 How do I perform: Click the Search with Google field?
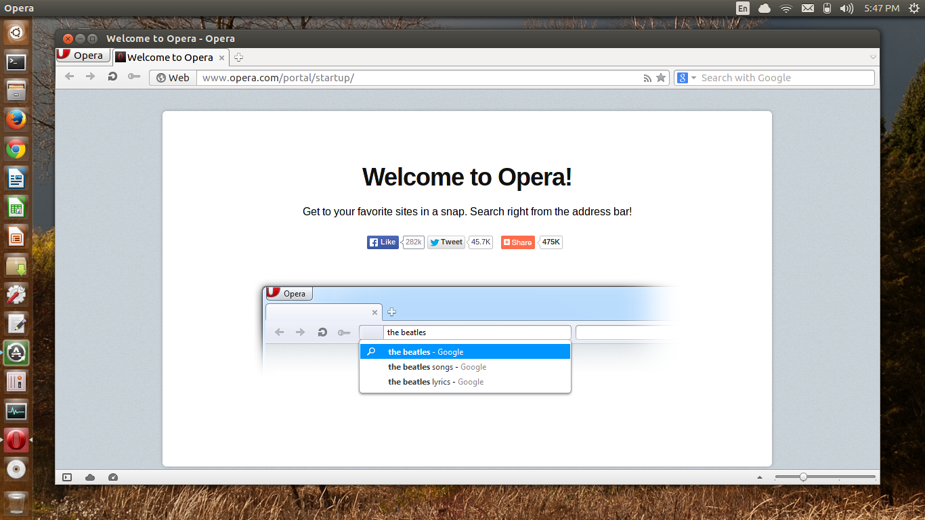[x=786, y=78]
